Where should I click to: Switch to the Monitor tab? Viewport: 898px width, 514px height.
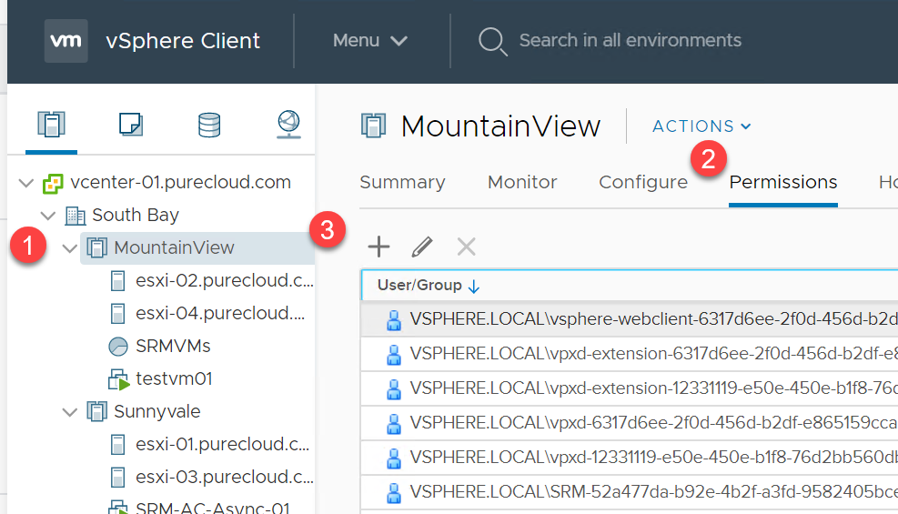click(x=522, y=182)
